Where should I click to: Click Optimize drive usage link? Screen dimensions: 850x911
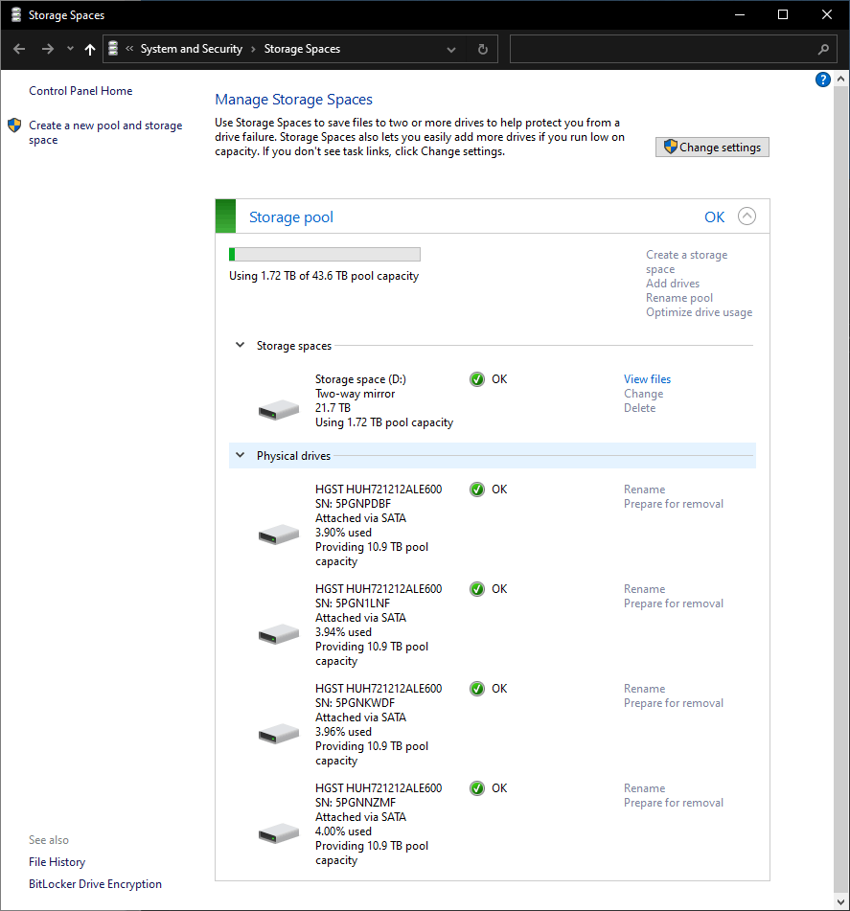[x=699, y=312]
